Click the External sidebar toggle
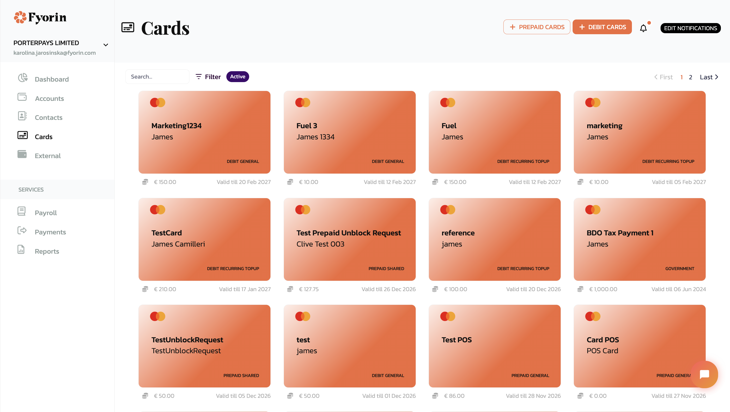This screenshot has height=412, width=730. click(x=48, y=156)
